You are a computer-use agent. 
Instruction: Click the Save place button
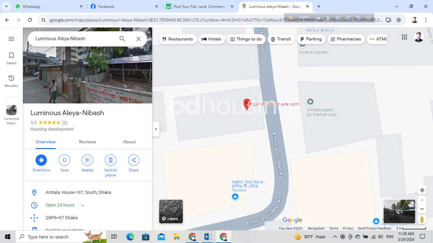point(64,163)
